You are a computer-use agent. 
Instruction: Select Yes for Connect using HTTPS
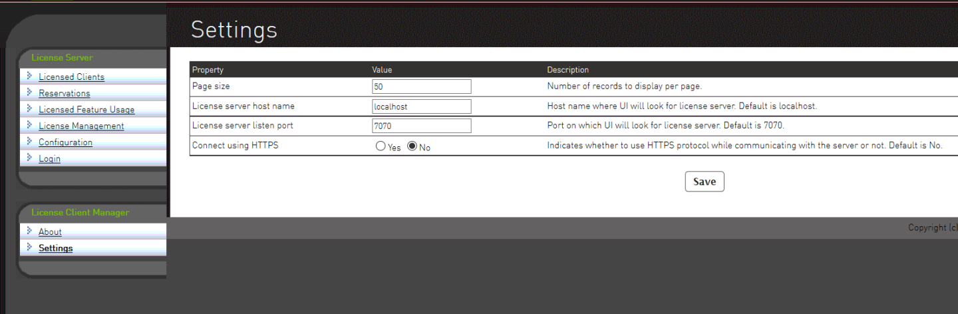381,146
